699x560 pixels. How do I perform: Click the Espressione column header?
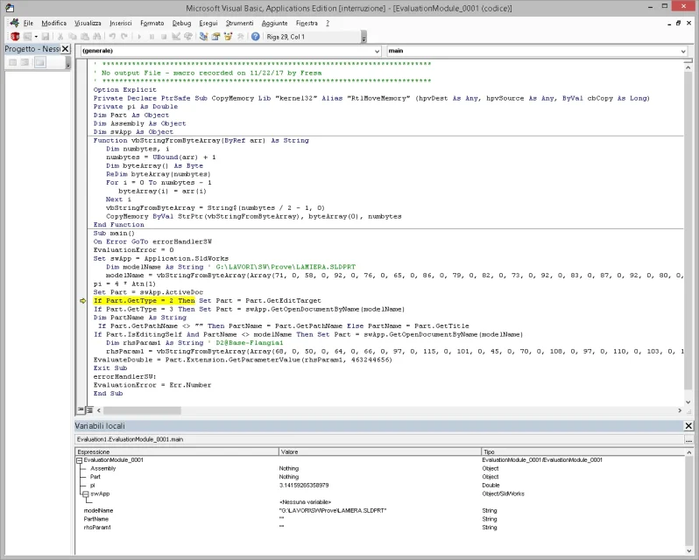(177, 451)
